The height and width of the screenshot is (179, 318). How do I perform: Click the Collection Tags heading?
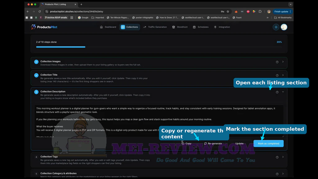[49, 157]
